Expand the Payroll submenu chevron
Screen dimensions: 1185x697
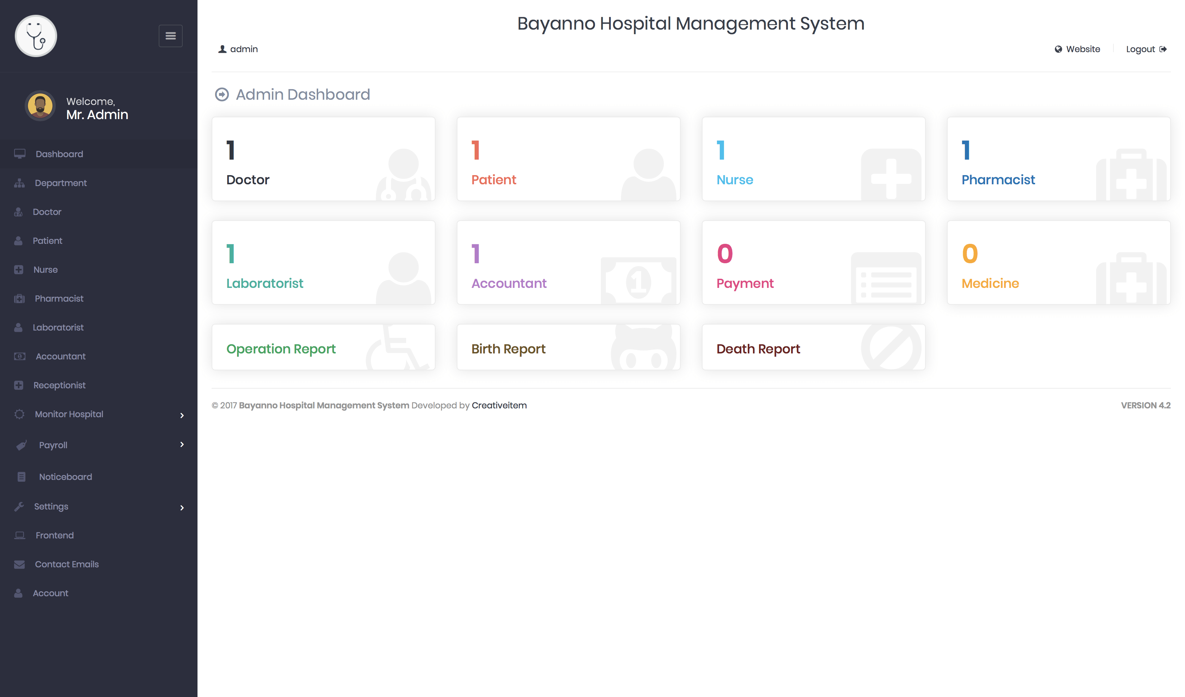182,444
